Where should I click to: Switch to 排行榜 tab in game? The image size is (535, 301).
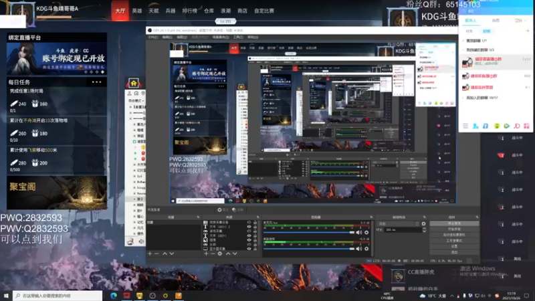pyautogui.click(x=189, y=11)
